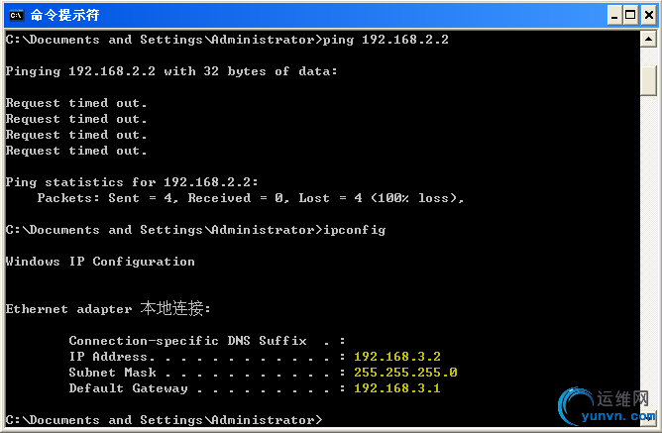Click the 'Ping statistics for 192.168.2.2' line
662x433 pixels.
(132, 182)
